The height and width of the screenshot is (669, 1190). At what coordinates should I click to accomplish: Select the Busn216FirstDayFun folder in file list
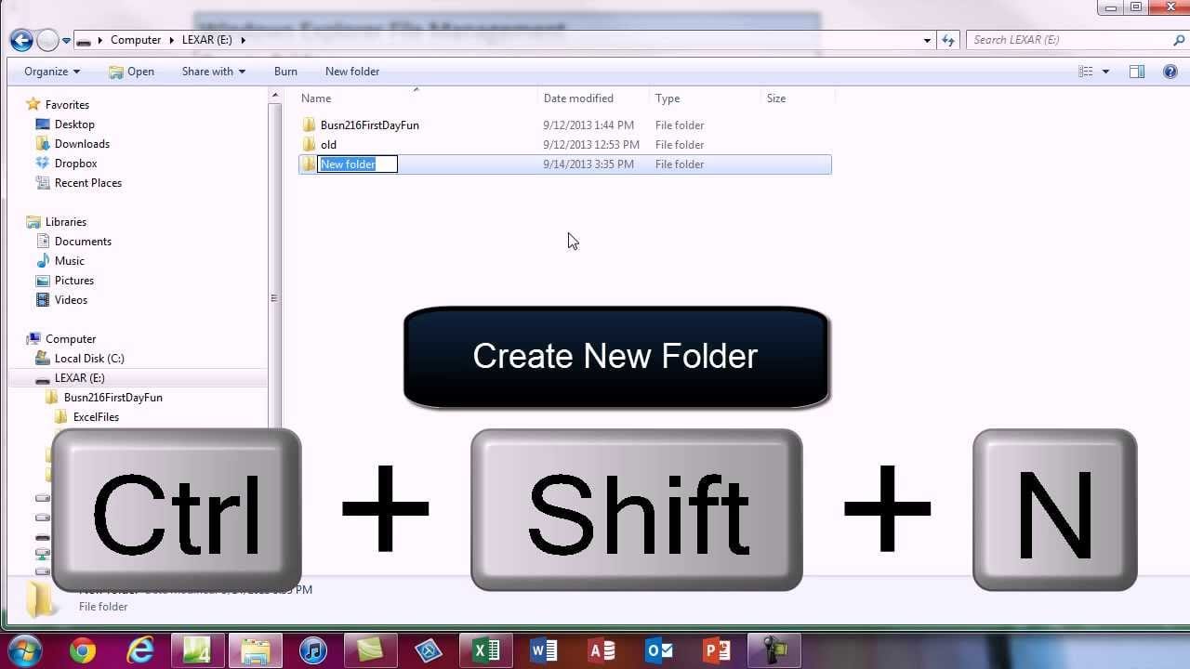click(x=369, y=125)
